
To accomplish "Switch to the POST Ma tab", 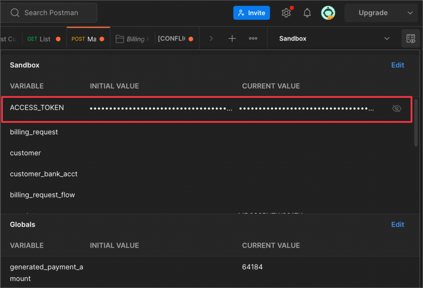I will (x=88, y=39).
